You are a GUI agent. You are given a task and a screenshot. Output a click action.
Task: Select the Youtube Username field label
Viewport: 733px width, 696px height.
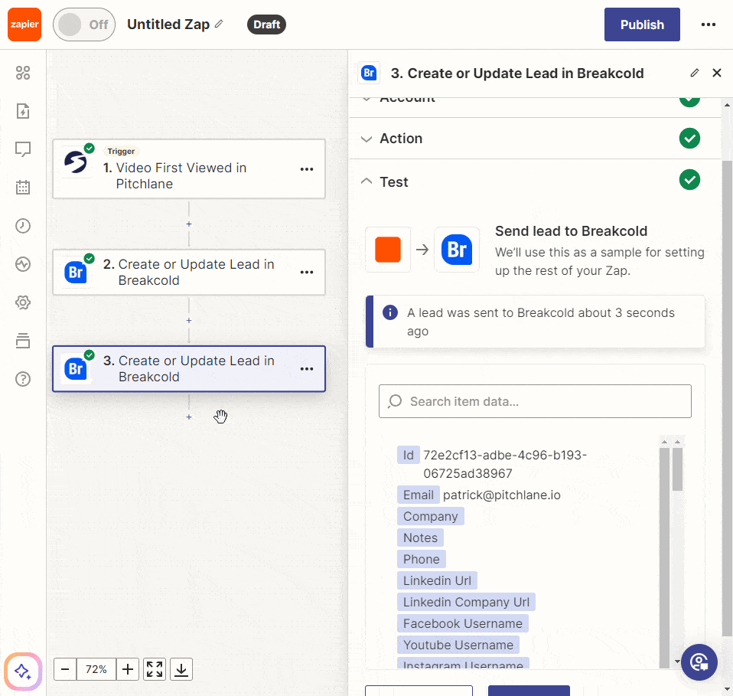click(458, 645)
